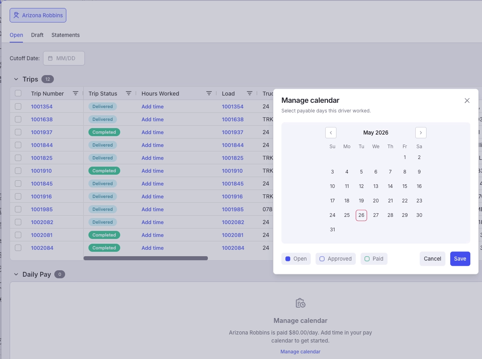Add time for trip 1001916
The width and height of the screenshot is (482, 359).
tap(152, 196)
